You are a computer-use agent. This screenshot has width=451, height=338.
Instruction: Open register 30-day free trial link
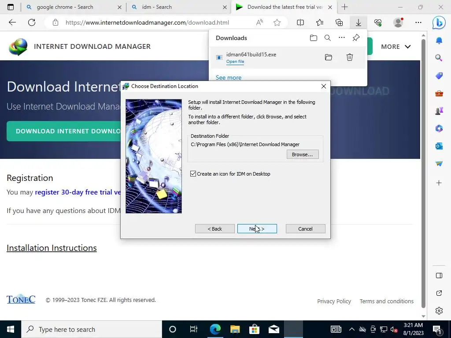[78, 192]
